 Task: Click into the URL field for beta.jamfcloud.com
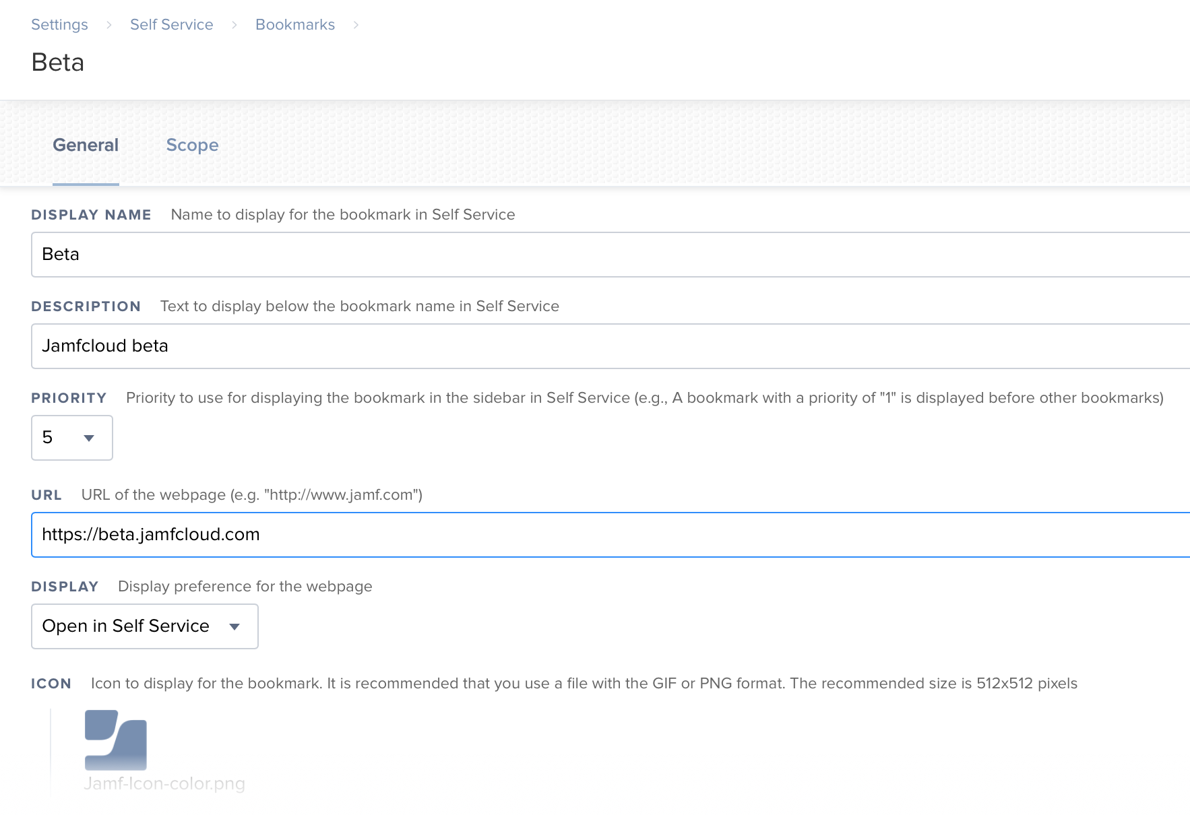[x=606, y=535]
